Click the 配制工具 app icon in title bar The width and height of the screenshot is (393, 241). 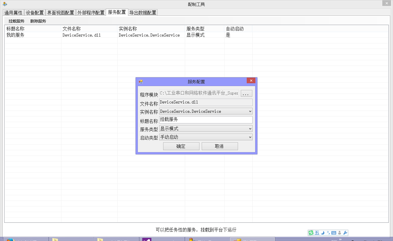tap(5, 4)
